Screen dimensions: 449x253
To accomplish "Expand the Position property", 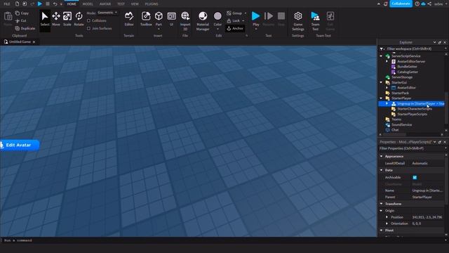I will 387,217.
